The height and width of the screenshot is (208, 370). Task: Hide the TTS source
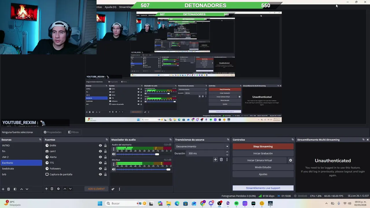click(100, 163)
